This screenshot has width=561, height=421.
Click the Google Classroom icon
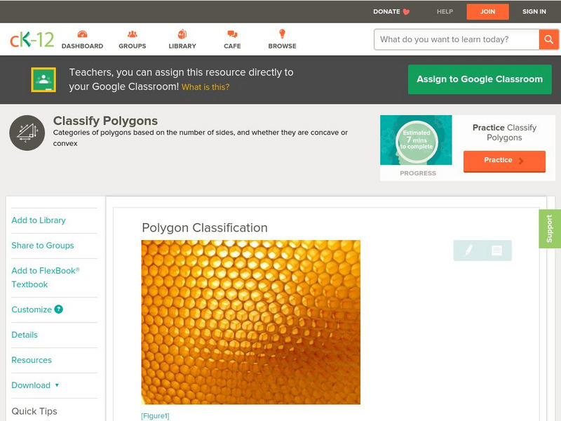[43, 79]
